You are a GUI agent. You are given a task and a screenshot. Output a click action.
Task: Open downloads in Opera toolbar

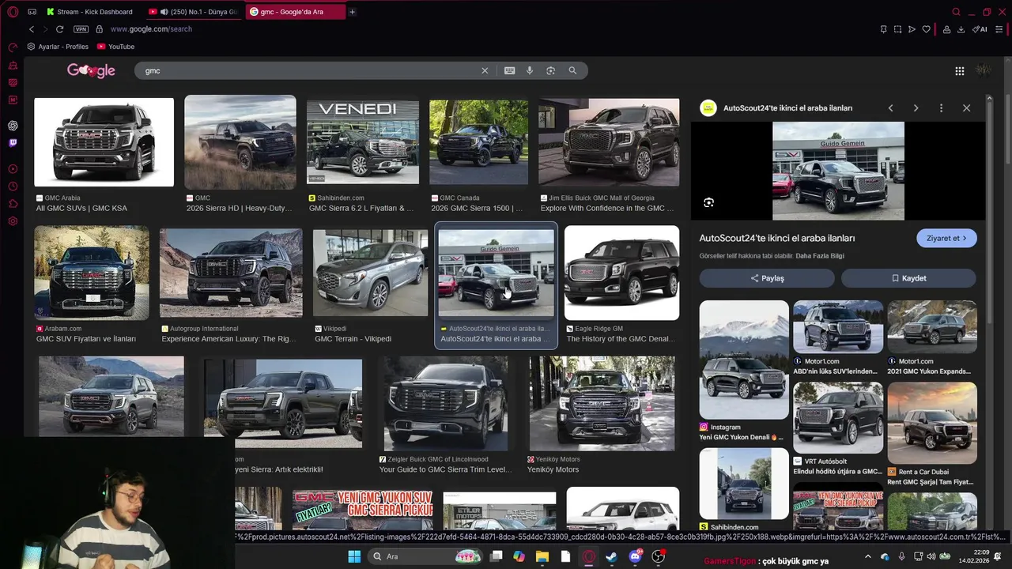961,29
